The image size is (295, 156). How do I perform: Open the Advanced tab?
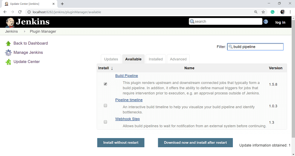tap(178, 59)
